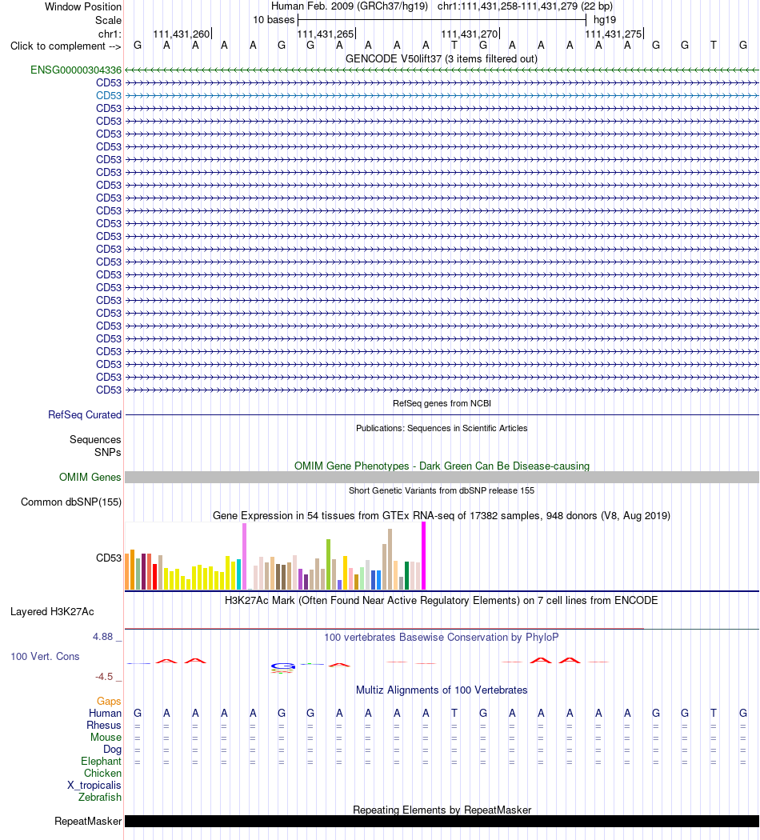Click the hg19 text beside the scale bar
The width and height of the screenshot is (760, 840).
pos(605,20)
